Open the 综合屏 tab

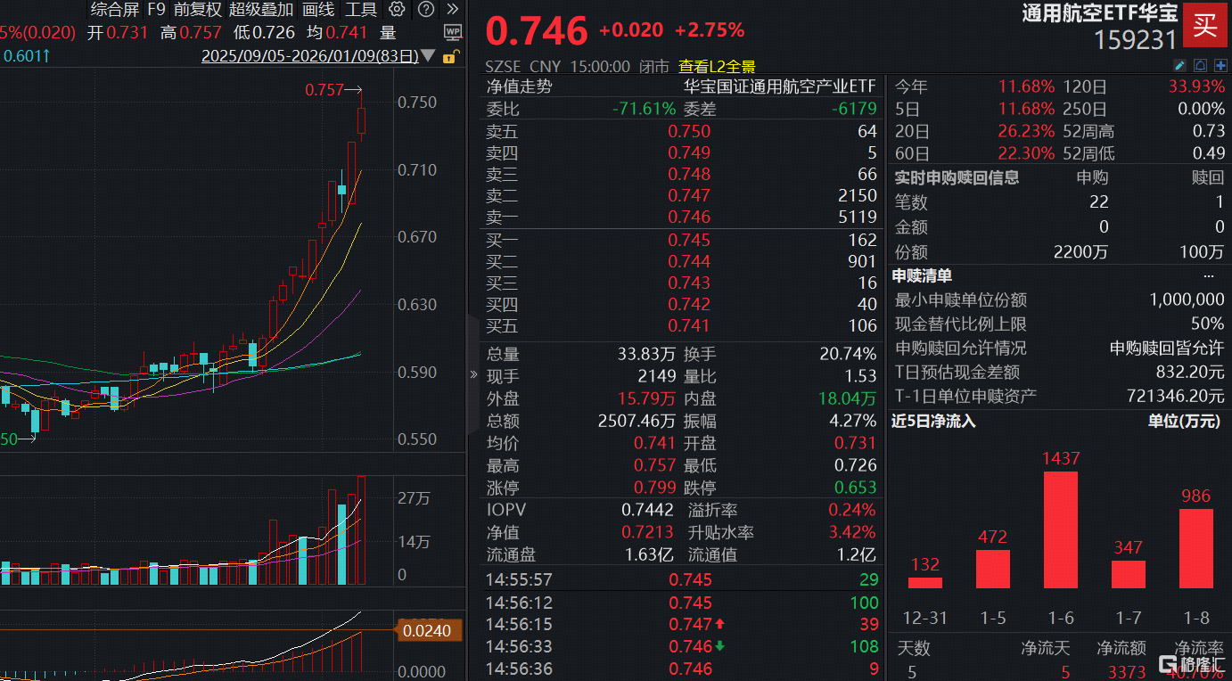coord(115,10)
